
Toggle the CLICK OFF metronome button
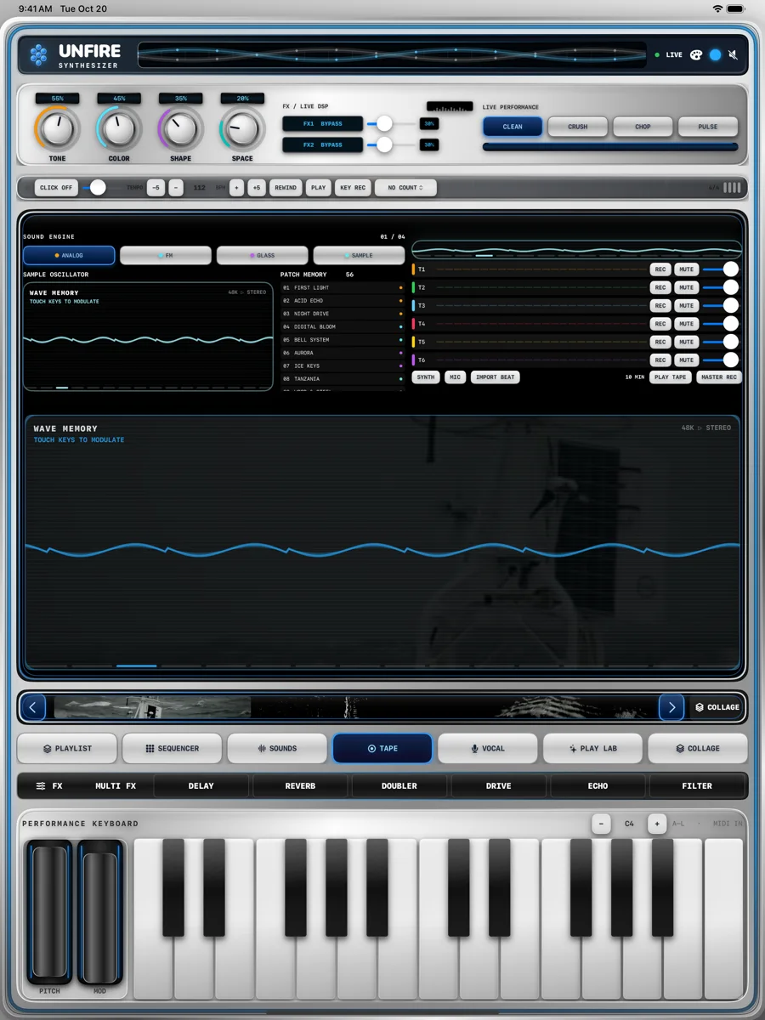pyautogui.click(x=56, y=188)
